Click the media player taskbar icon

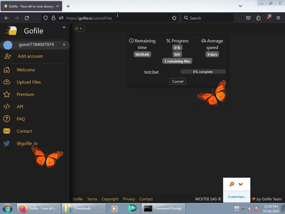click(114, 208)
